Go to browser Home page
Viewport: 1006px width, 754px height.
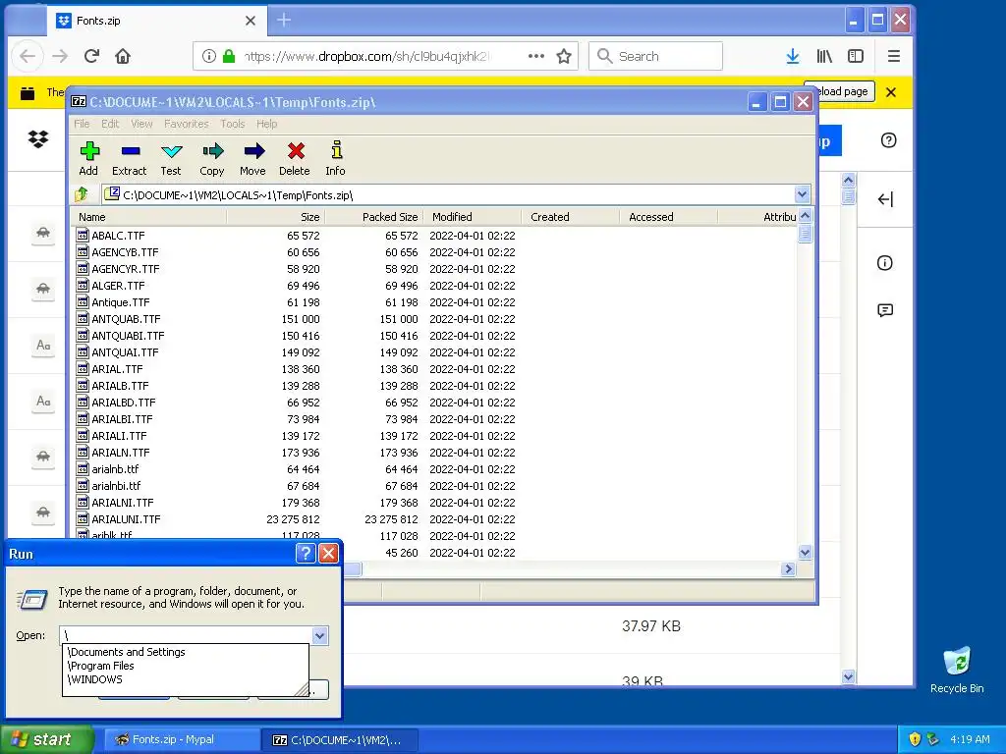[x=123, y=56]
